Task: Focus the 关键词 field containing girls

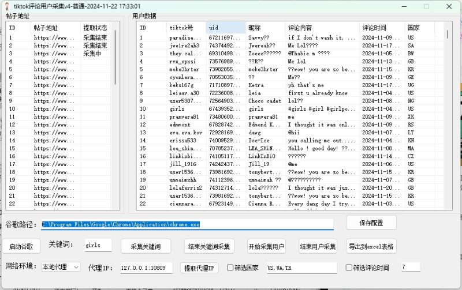Action: point(98,245)
